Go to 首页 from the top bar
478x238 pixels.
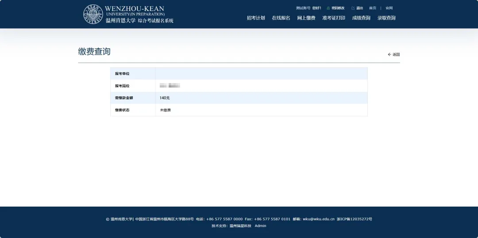(x=373, y=8)
